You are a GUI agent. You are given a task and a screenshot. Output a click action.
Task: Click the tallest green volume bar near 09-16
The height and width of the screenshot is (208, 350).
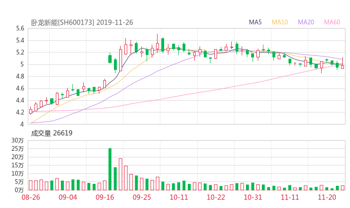[110, 169]
